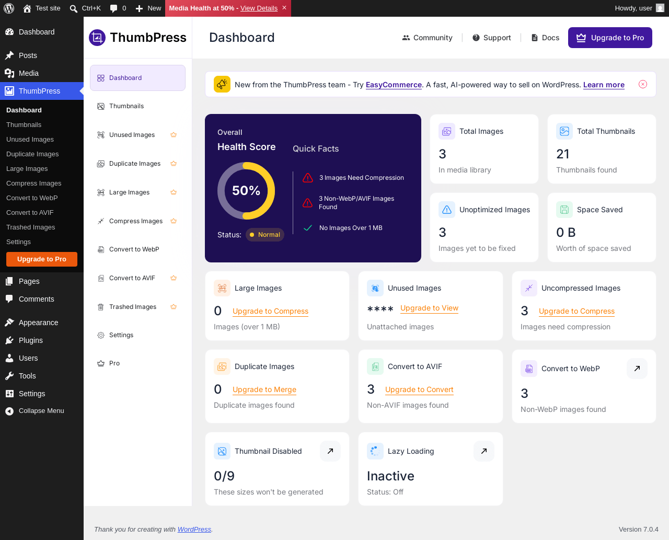The width and height of the screenshot is (669, 540).
Task: Open Appearance in WordPress admin menu
Action: tap(42, 323)
